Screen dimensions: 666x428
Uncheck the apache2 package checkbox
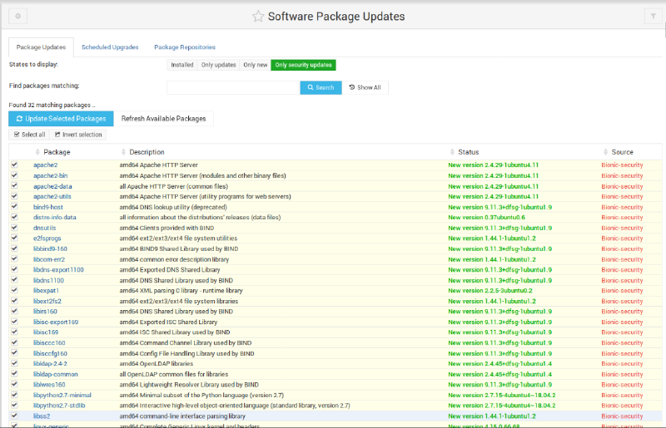tap(14, 165)
